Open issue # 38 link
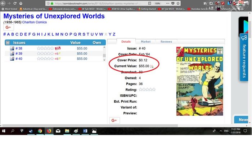The image size is (252, 141). coord(19,48)
